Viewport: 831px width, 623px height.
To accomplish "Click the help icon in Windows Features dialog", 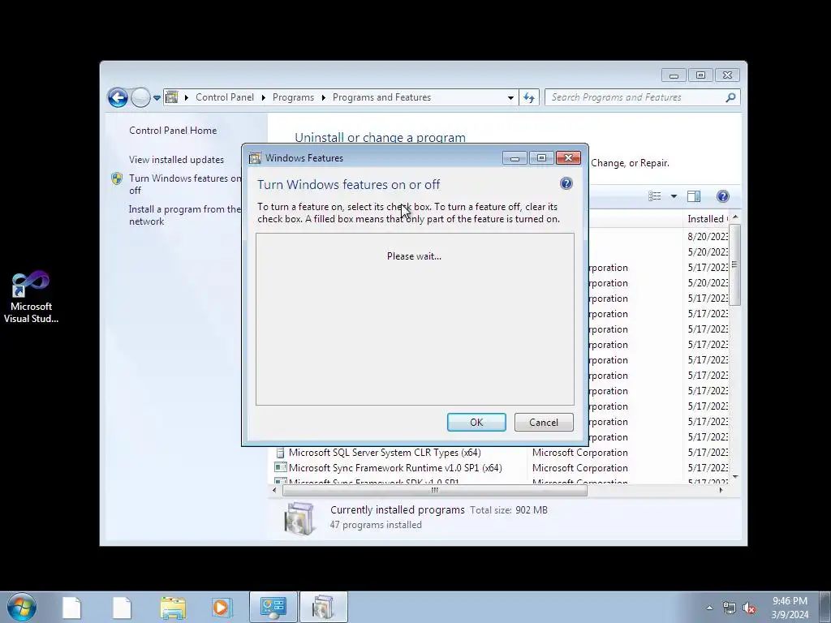I will point(566,183).
